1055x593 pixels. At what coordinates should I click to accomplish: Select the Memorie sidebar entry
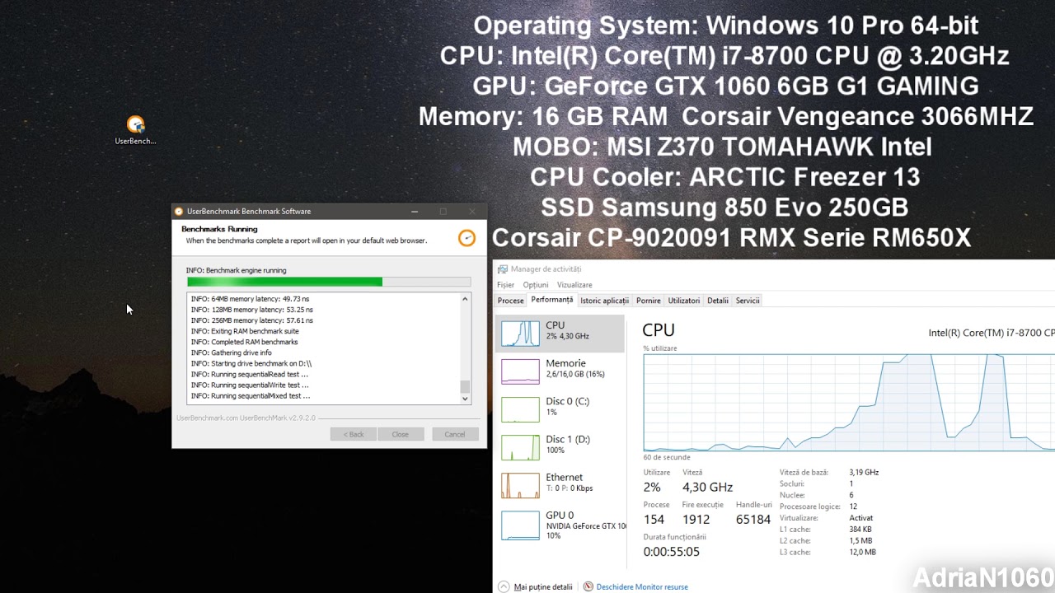[x=560, y=371]
